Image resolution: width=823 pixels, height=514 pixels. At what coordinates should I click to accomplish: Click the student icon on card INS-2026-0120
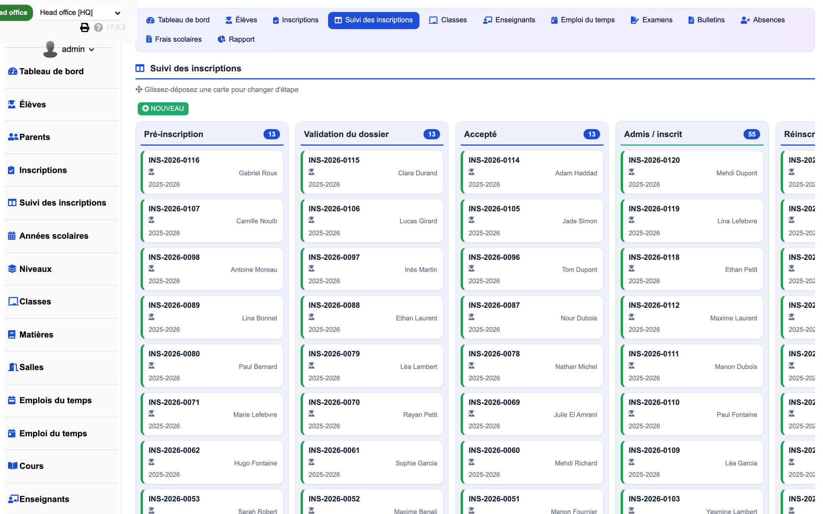[631, 172]
